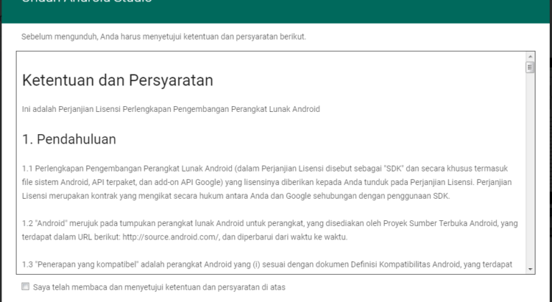The image size is (552, 302).
Task: Click the "Ketentuan dan Persyaratan" heading
Action: tap(118, 80)
